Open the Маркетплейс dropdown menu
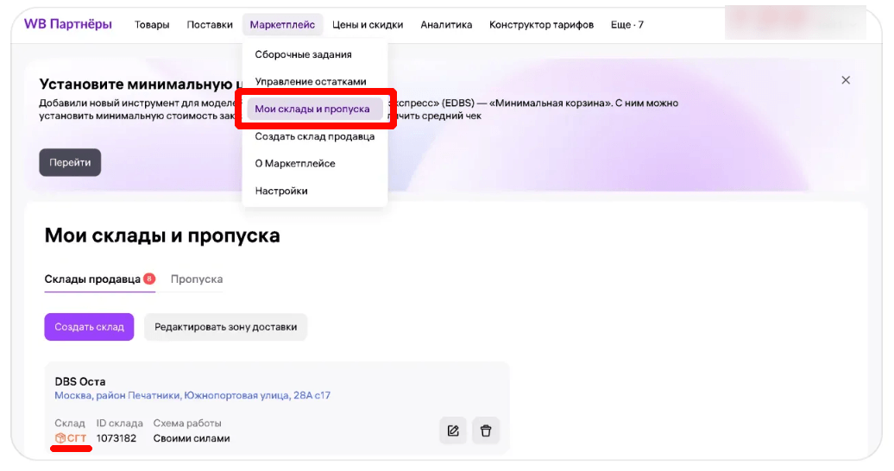 tap(282, 25)
